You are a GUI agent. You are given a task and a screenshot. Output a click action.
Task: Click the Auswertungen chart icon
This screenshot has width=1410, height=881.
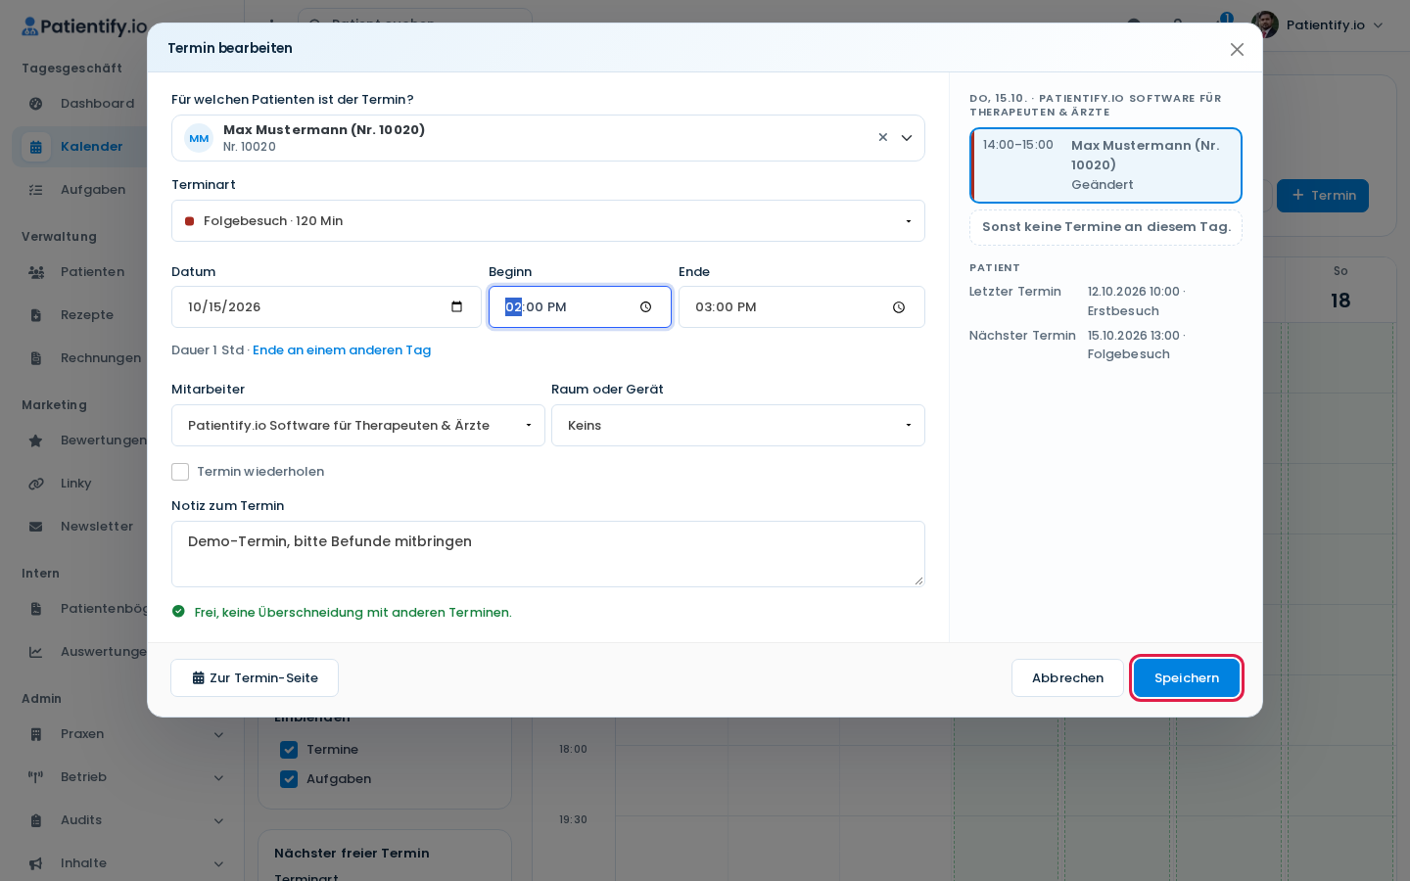pos(36,652)
